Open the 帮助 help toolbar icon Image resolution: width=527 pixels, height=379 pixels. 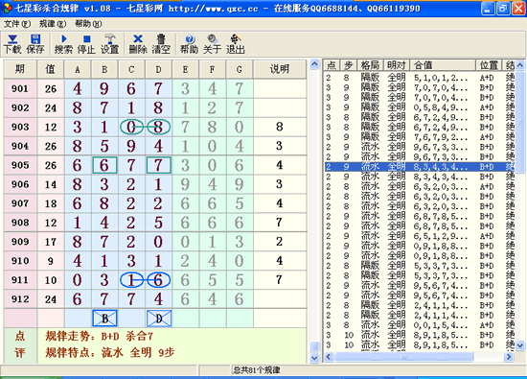click(189, 44)
